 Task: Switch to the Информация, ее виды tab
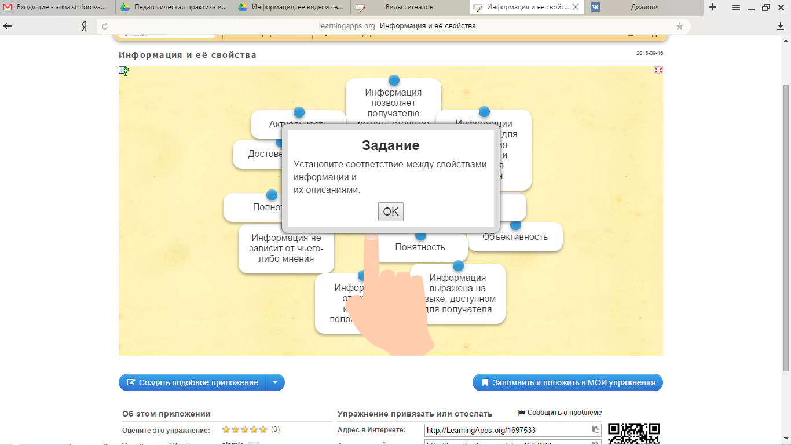click(x=292, y=8)
